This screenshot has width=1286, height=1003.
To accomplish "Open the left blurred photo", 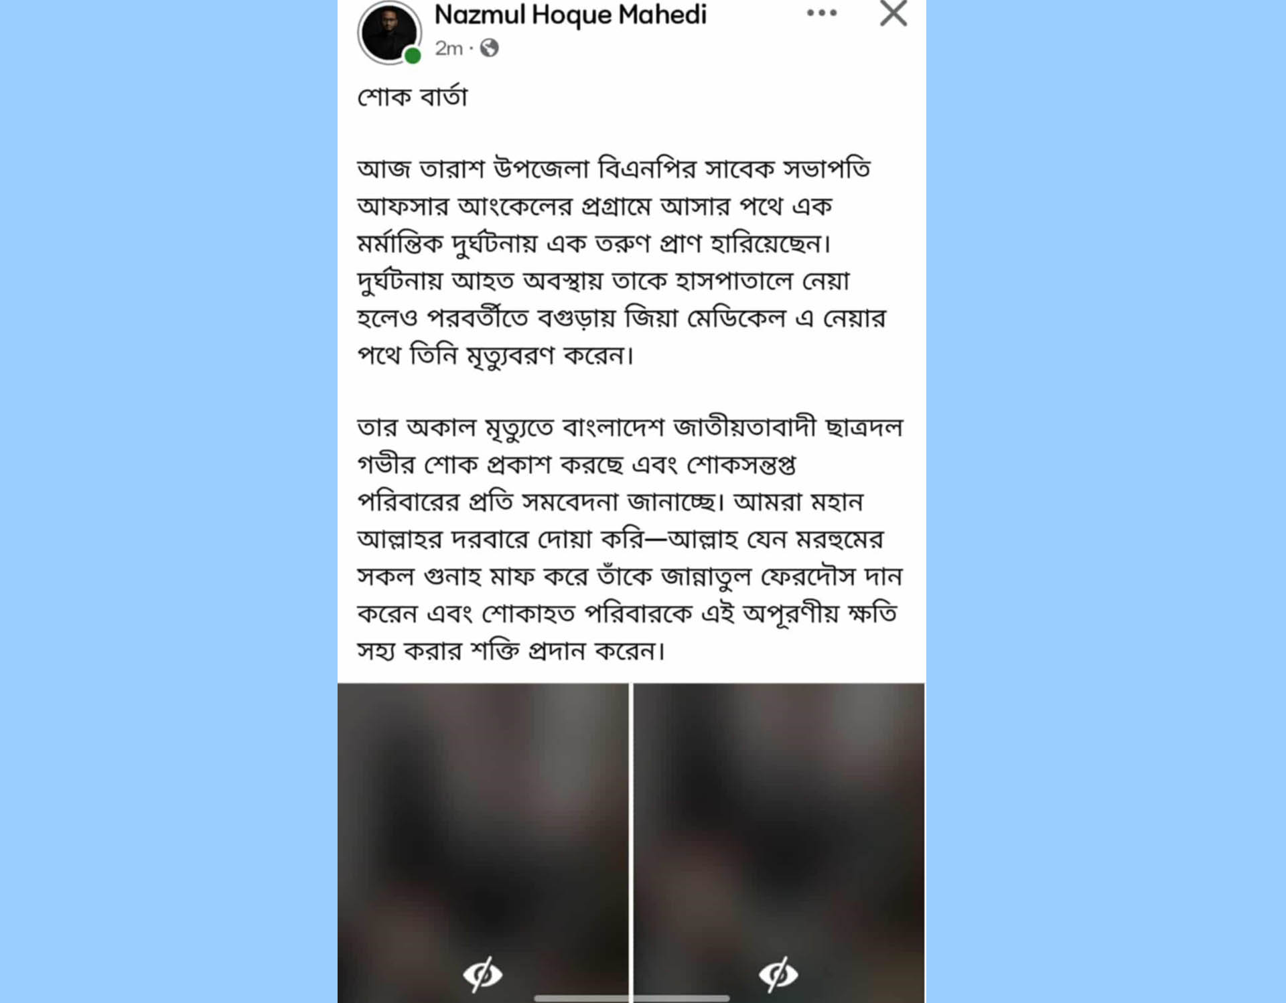I will [x=483, y=843].
